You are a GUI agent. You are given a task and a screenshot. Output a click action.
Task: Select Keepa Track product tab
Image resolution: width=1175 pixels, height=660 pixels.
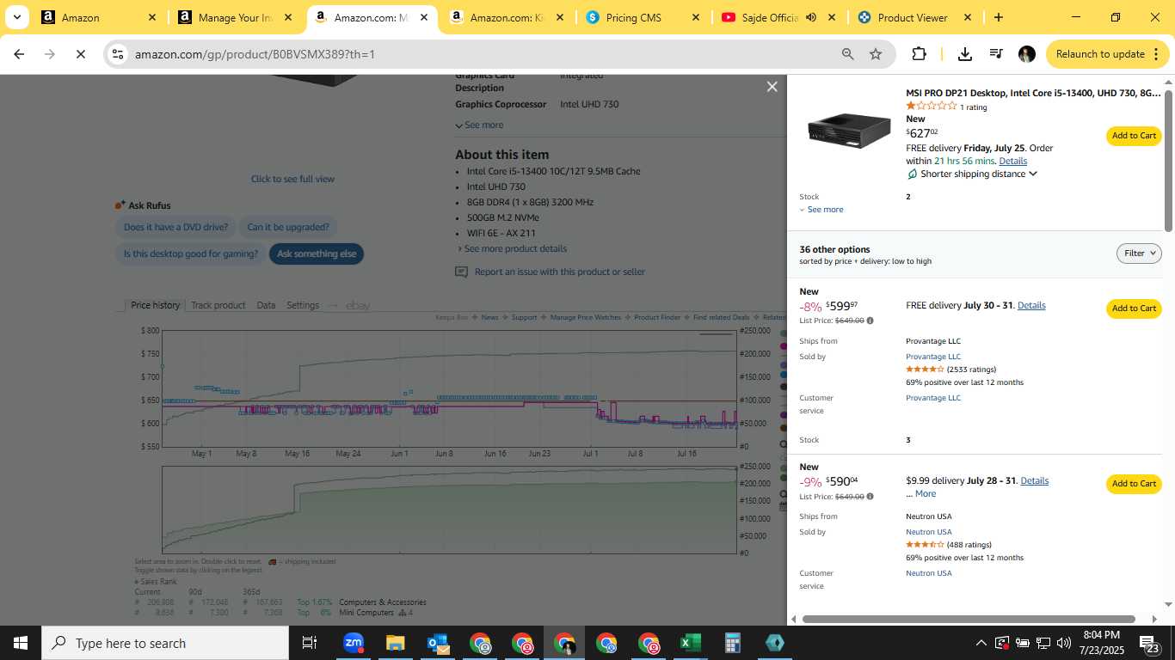click(218, 305)
